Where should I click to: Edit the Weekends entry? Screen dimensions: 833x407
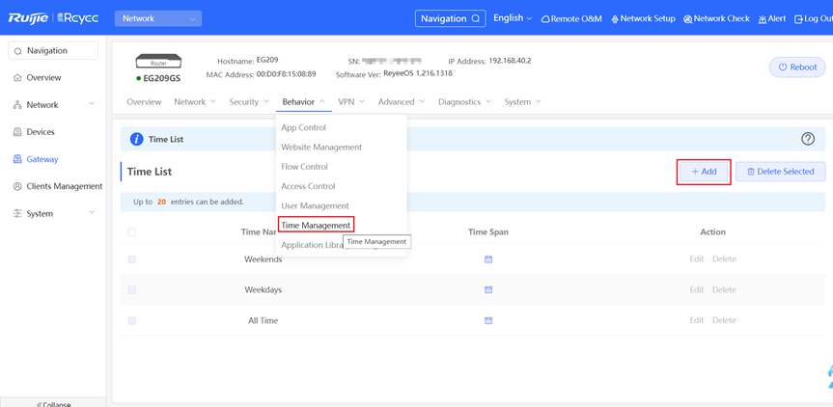[x=697, y=259]
